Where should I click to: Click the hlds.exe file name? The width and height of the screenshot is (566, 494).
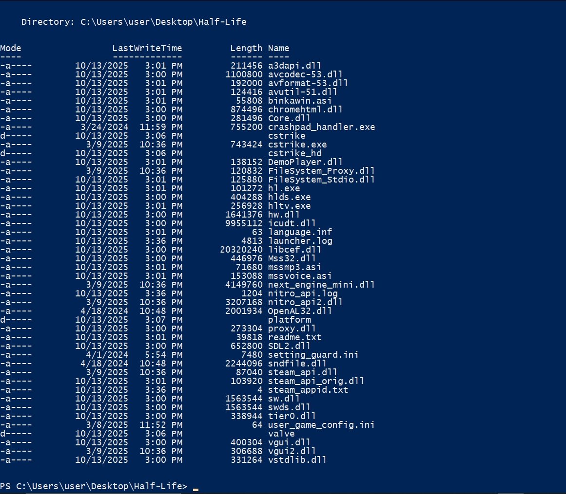coord(289,197)
